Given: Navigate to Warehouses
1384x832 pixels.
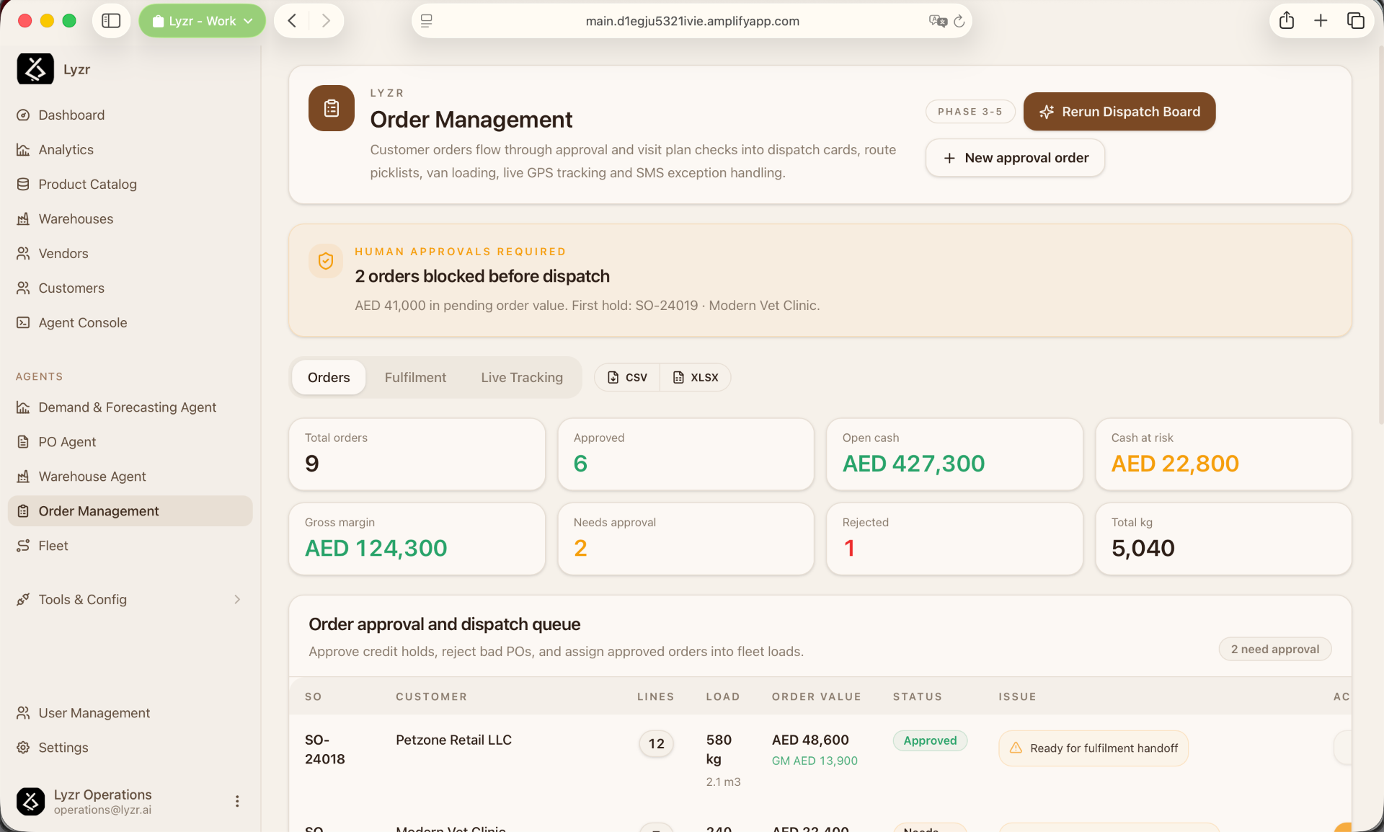Looking at the screenshot, I should tap(76, 218).
